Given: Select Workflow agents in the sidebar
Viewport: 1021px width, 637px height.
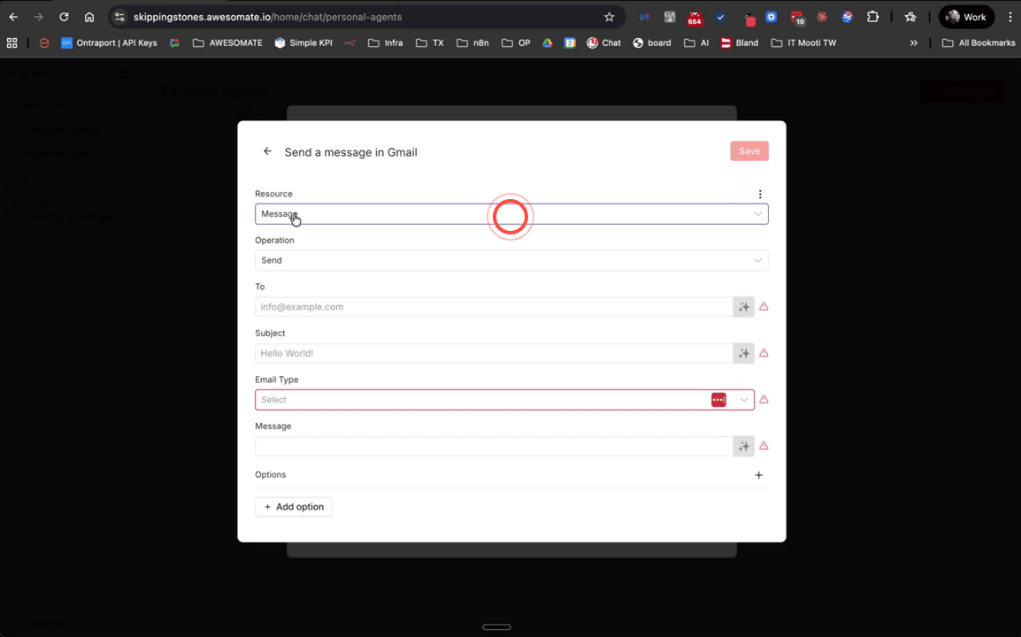Looking at the screenshot, I should [x=62, y=153].
